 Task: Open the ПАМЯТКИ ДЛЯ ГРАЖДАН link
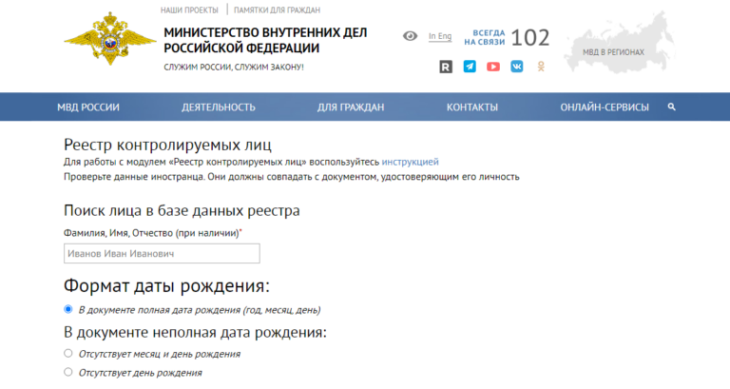(277, 10)
